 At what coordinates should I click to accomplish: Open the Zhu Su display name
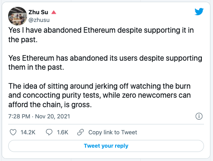point(38,12)
